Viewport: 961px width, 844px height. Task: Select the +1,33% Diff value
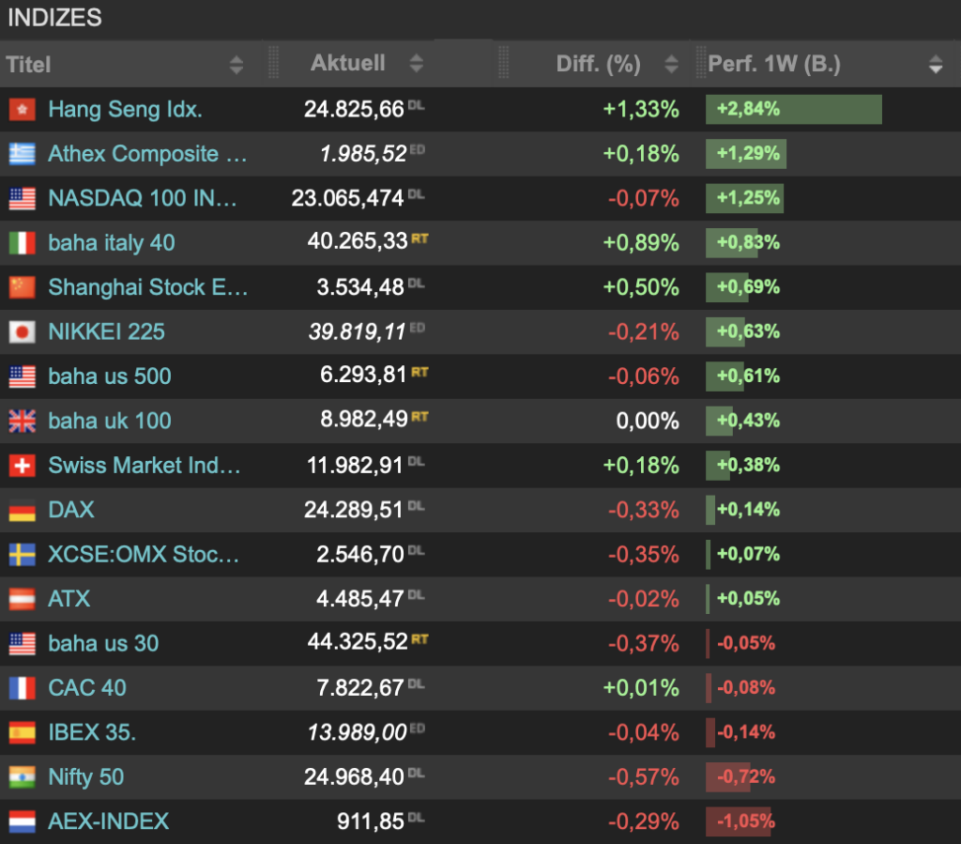641,110
